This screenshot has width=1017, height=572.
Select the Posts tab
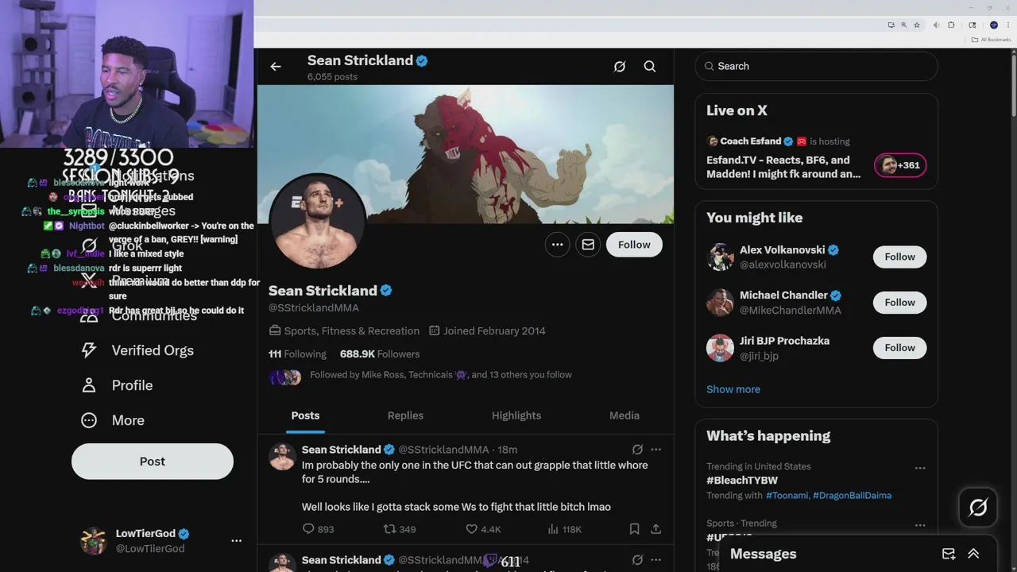305,415
